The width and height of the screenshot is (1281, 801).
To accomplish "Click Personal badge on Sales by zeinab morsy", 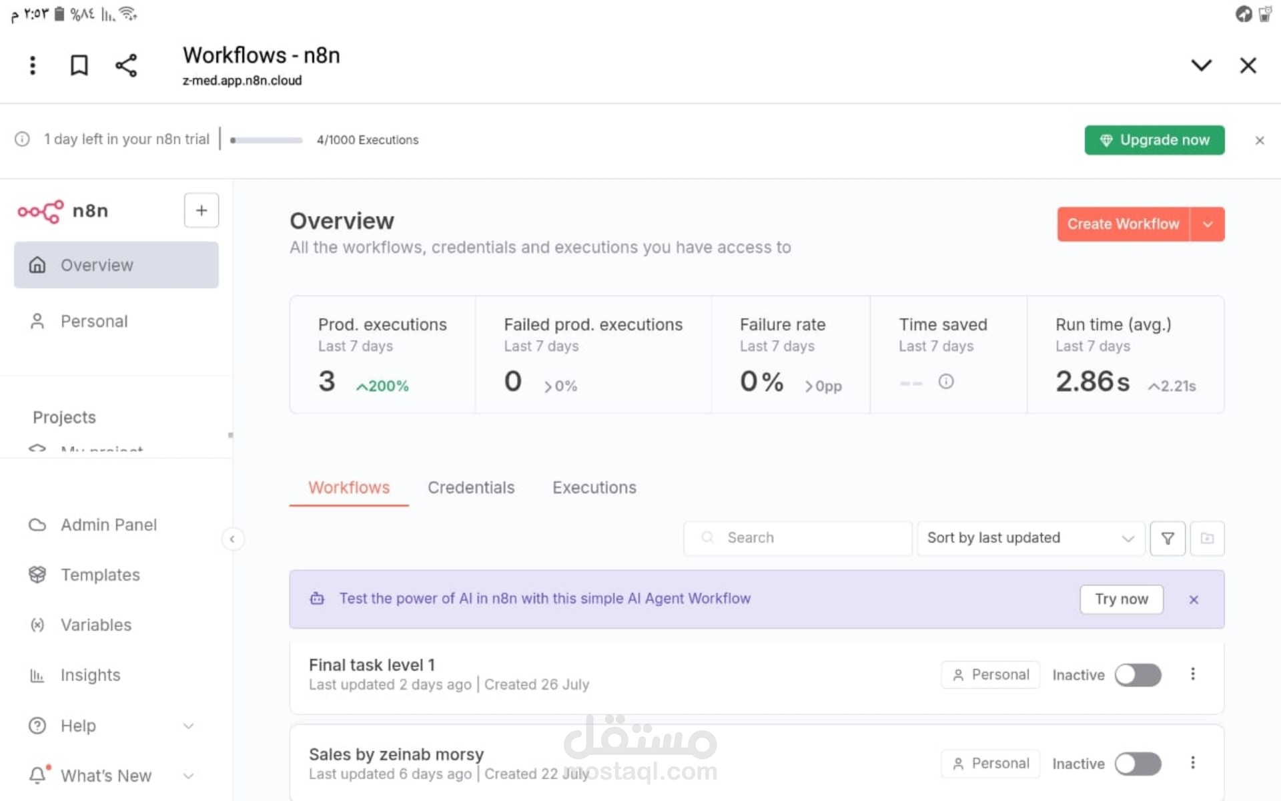I will 991,764.
